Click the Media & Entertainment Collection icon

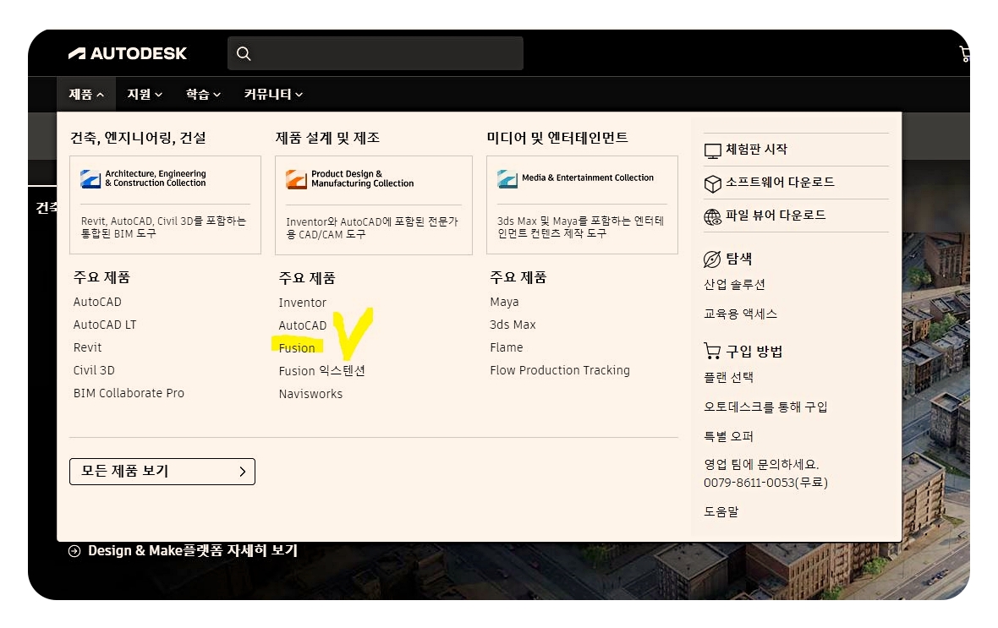(x=507, y=179)
